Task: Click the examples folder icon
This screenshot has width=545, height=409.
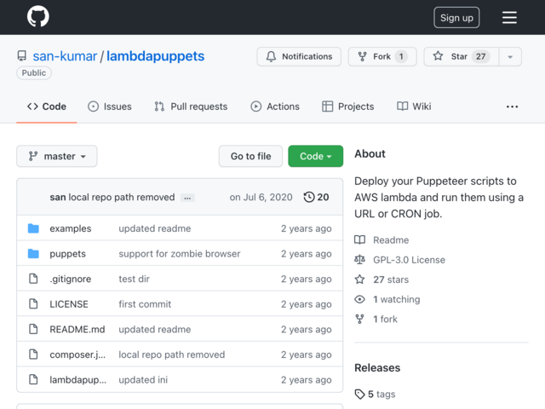Action: (x=33, y=228)
